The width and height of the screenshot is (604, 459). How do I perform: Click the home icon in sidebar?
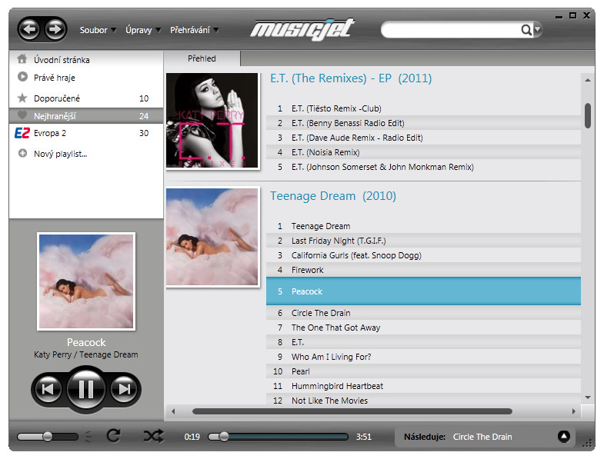point(22,59)
